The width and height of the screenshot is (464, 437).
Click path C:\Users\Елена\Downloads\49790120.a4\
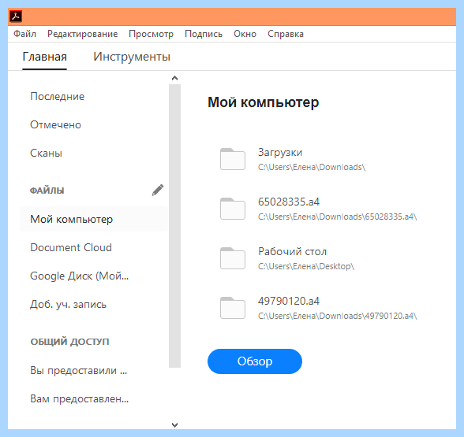[x=338, y=317]
